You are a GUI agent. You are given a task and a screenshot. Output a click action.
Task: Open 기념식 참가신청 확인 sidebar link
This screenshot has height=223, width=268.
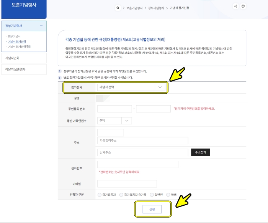20,46
